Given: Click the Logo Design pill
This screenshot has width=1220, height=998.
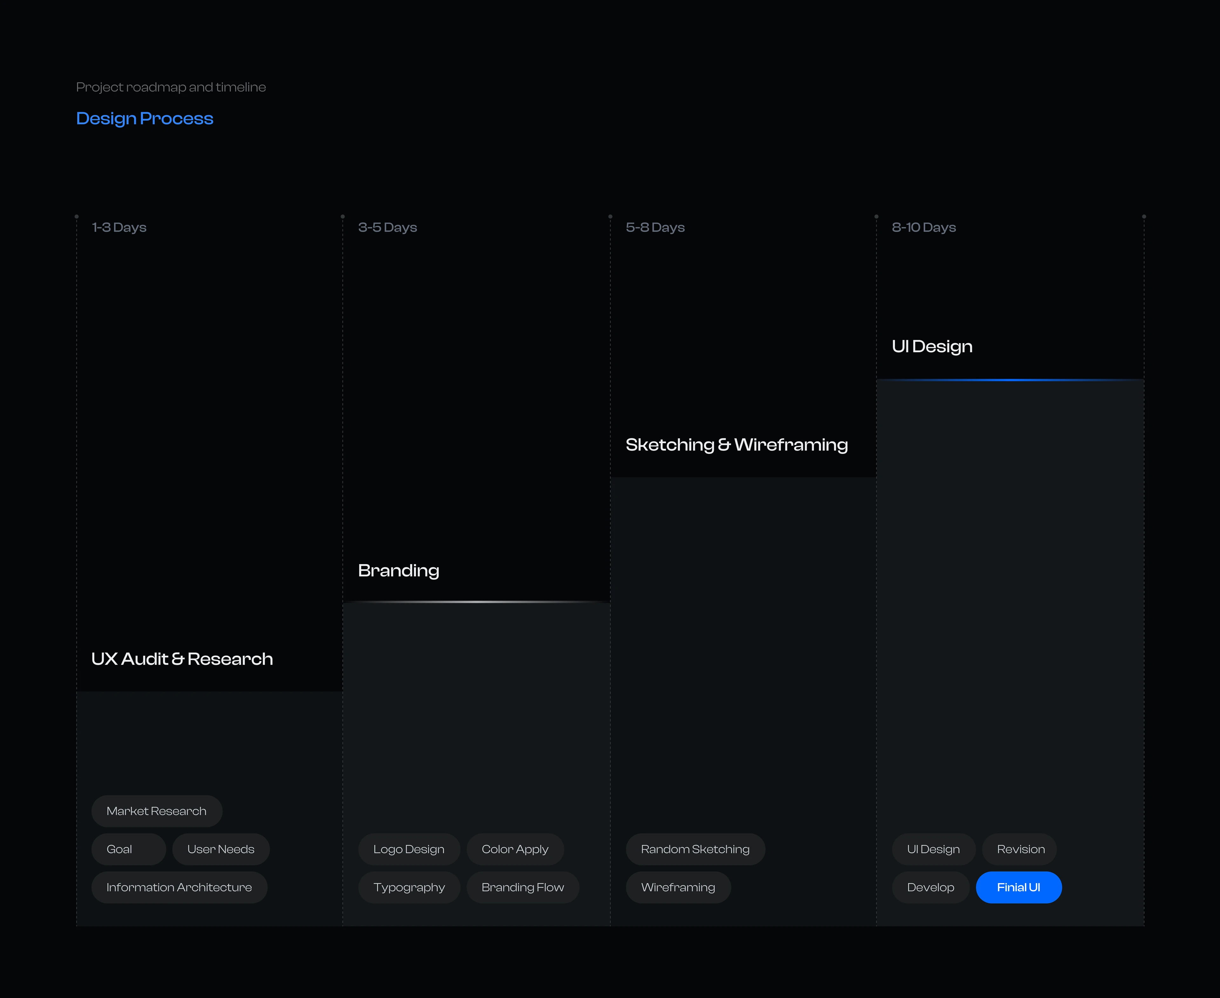Looking at the screenshot, I should click(409, 848).
